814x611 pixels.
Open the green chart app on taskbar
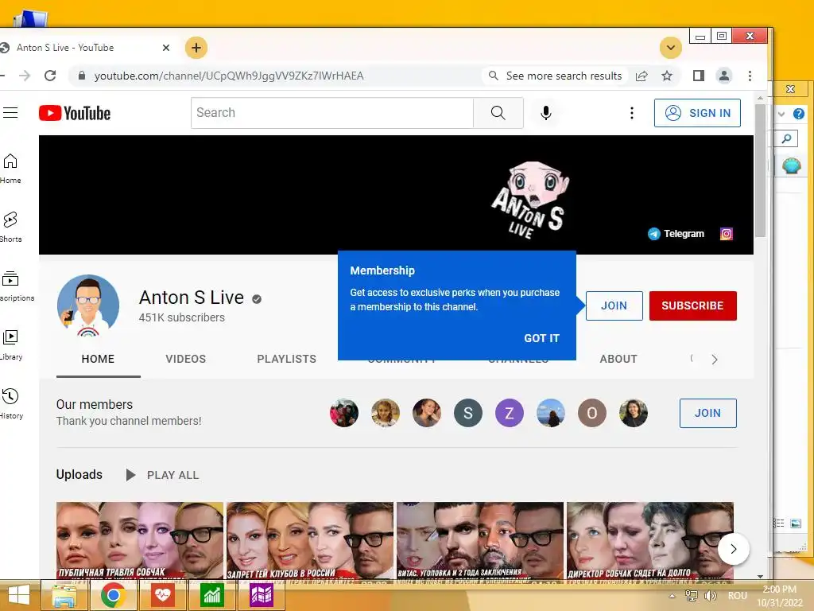click(211, 595)
